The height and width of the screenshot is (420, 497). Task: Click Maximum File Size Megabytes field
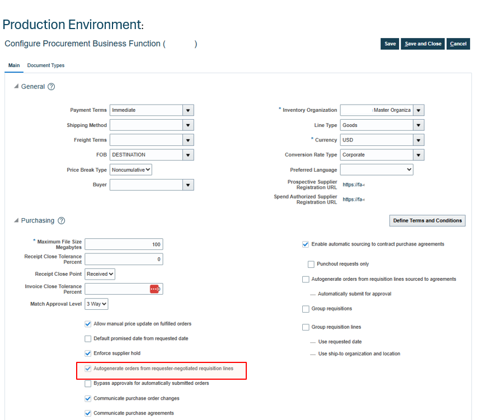click(124, 244)
